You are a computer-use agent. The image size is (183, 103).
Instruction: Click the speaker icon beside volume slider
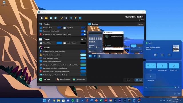pyautogui.click(x=146, y=87)
